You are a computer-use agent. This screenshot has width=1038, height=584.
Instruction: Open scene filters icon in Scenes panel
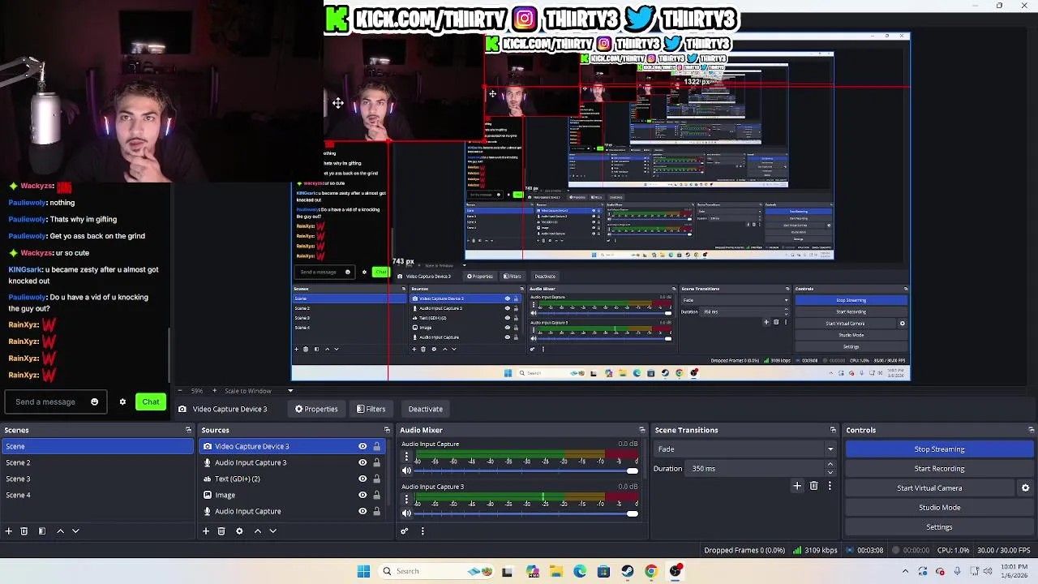pyautogui.click(x=42, y=530)
